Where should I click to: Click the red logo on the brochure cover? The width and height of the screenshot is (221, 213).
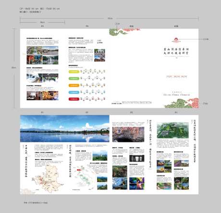[176, 40]
